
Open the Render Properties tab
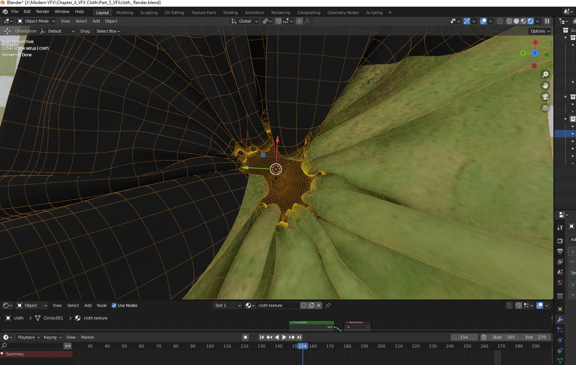click(x=560, y=240)
